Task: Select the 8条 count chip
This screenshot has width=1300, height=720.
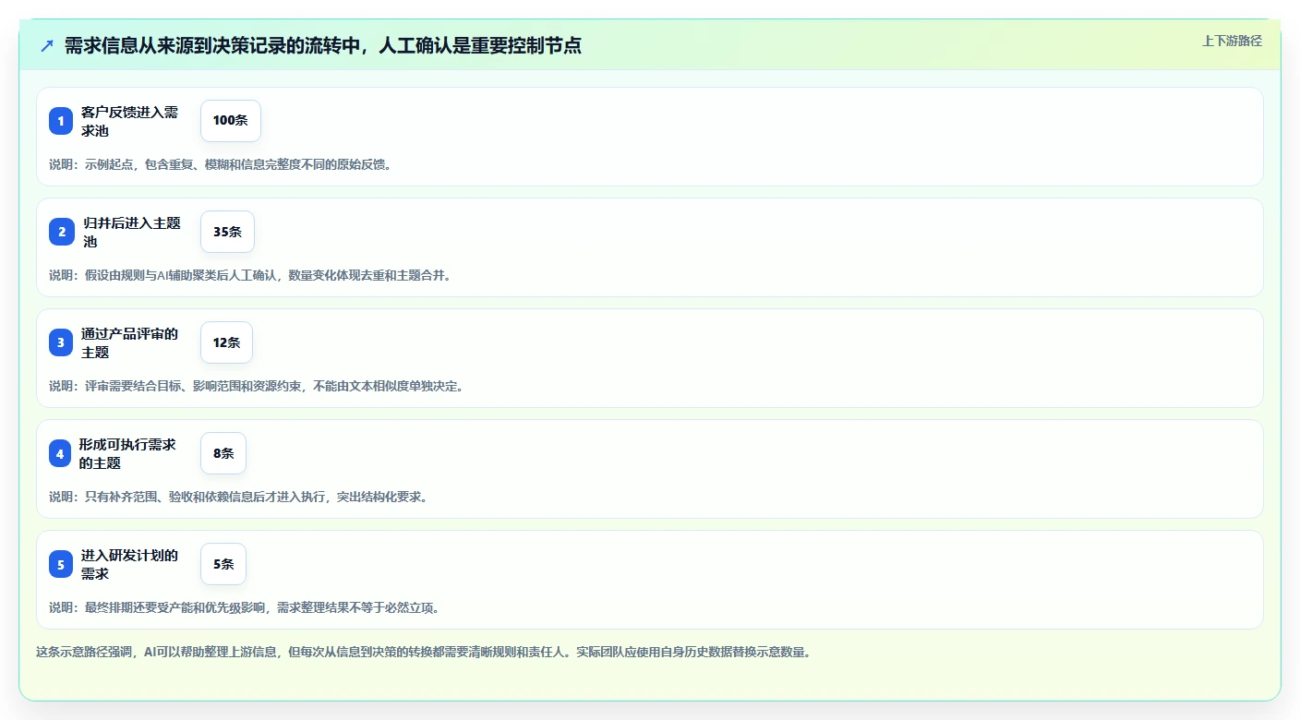Action: pos(223,453)
